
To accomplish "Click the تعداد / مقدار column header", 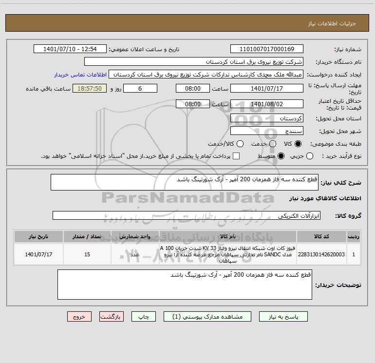I will point(87,236).
